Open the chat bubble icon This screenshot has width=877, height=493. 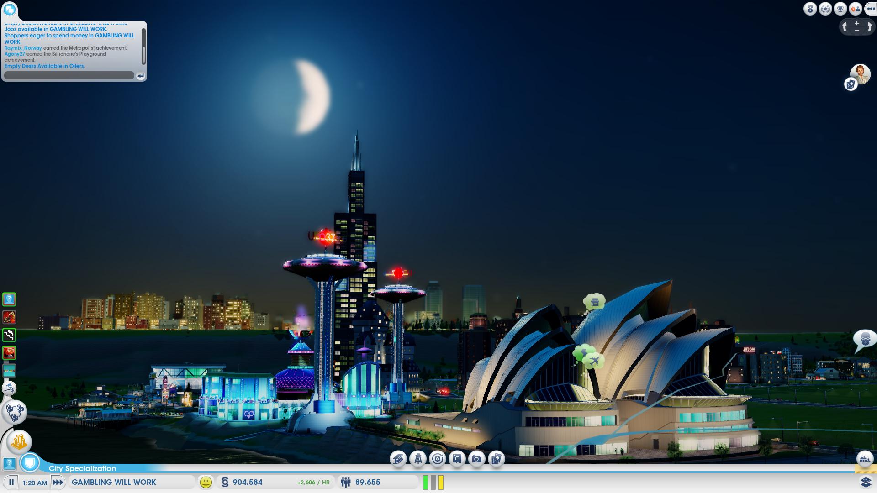[10, 9]
